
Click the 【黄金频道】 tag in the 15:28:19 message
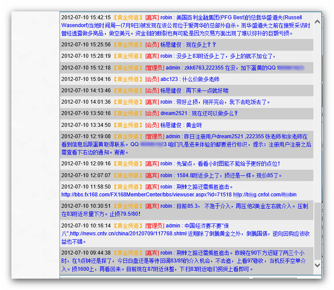click(128, 56)
